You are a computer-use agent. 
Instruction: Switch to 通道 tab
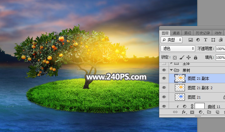(x=176, y=33)
